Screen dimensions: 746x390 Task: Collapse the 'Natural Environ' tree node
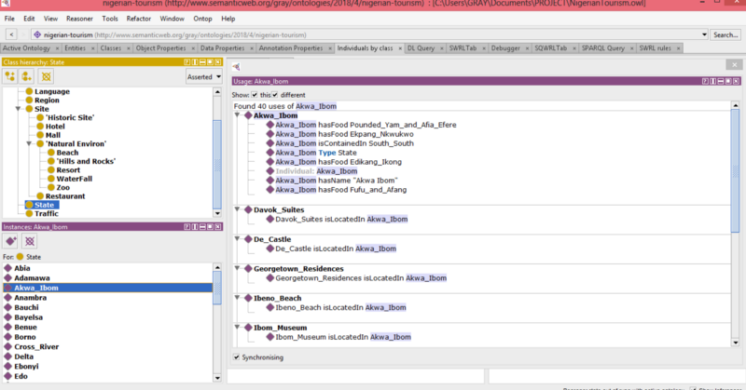point(29,143)
